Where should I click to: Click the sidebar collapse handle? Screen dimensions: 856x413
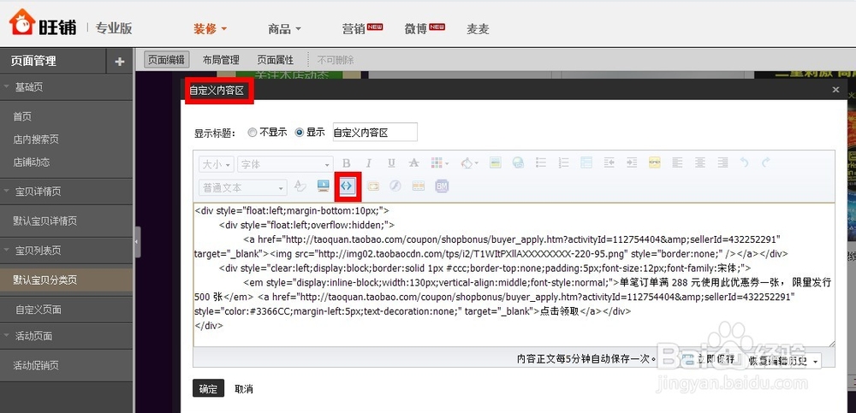click(137, 242)
